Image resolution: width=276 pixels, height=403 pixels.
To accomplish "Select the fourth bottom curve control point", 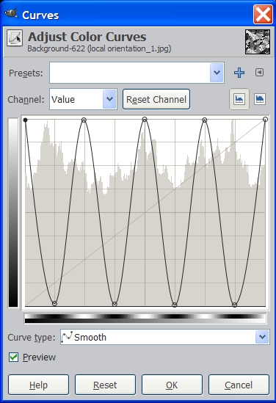I will (234, 305).
